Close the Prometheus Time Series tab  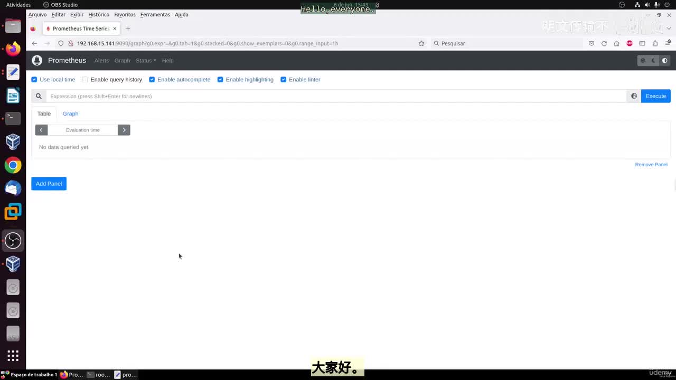click(115, 28)
